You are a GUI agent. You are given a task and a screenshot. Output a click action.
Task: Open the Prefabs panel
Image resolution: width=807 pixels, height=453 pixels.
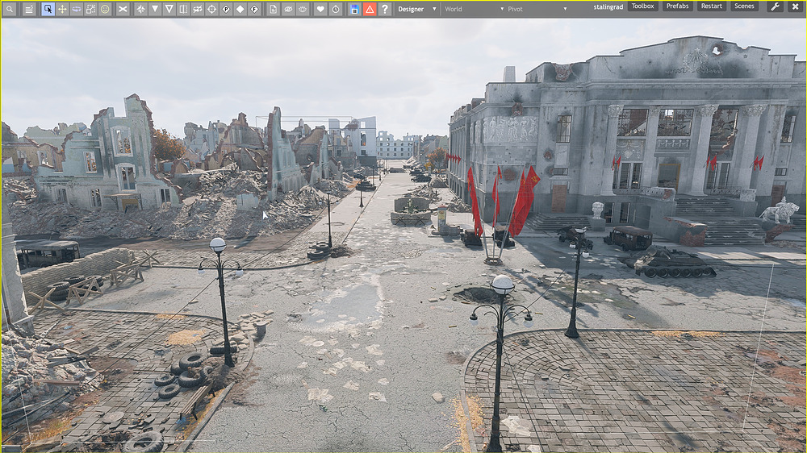pos(677,6)
